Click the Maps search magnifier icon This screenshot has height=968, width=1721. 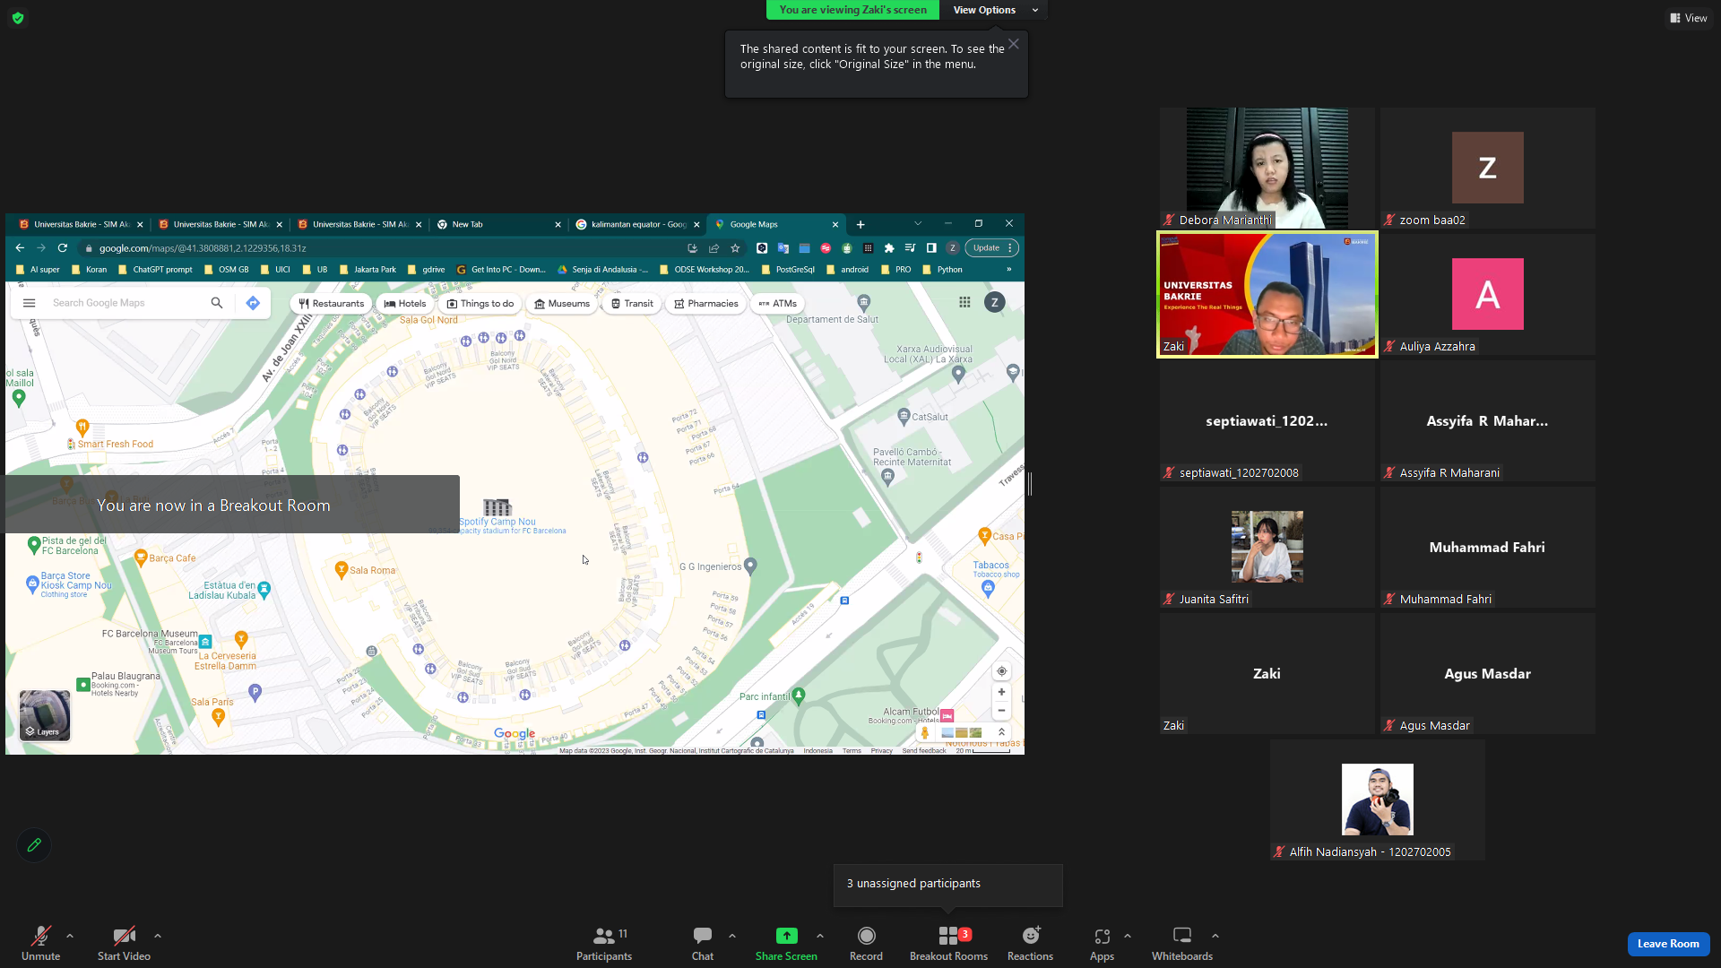point(217,303)
